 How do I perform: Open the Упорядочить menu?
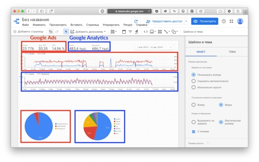[x=111, y=25]
